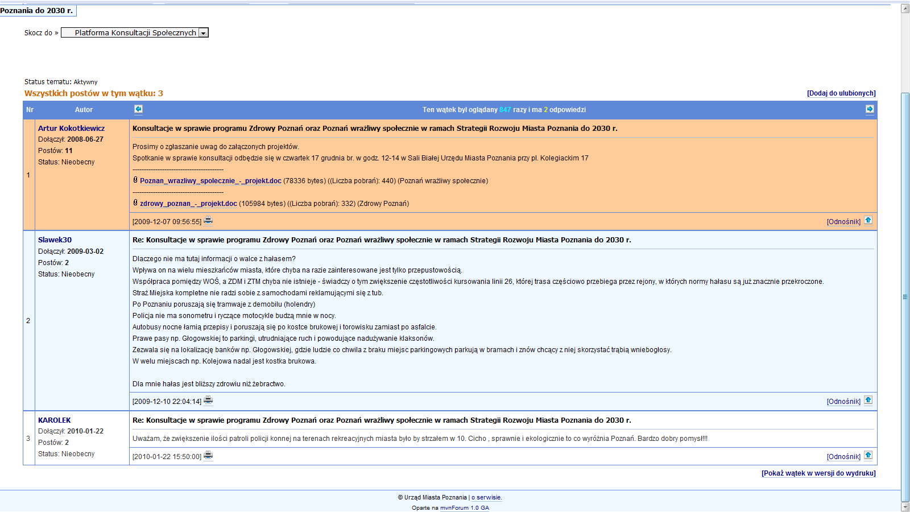Click 'Nr' column header

point(30,110)
